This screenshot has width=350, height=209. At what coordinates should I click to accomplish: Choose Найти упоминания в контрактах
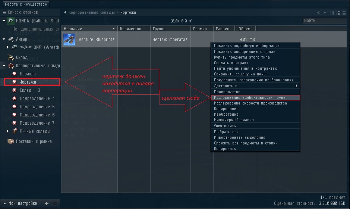point(255,68)
